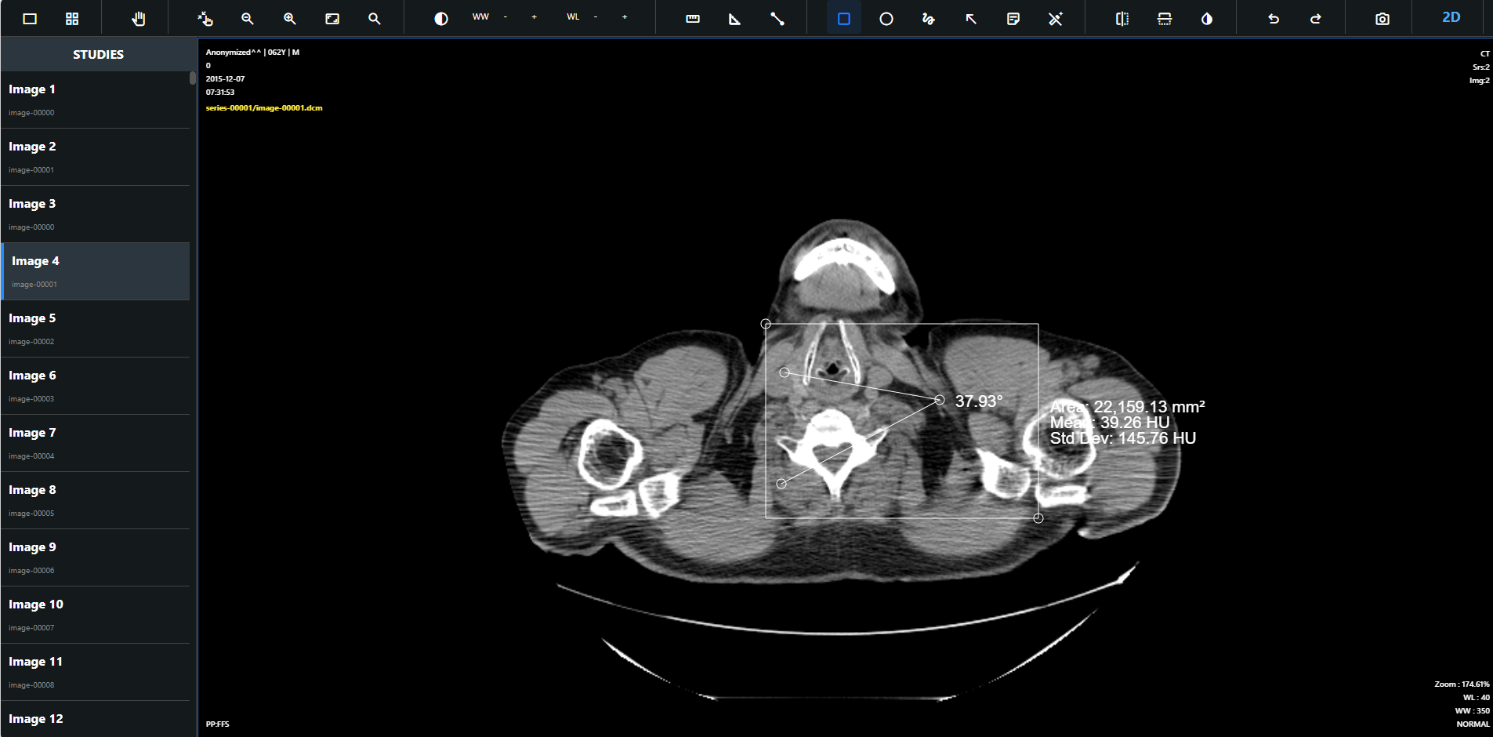Flip the image vertically

[x=1164, y=18]
